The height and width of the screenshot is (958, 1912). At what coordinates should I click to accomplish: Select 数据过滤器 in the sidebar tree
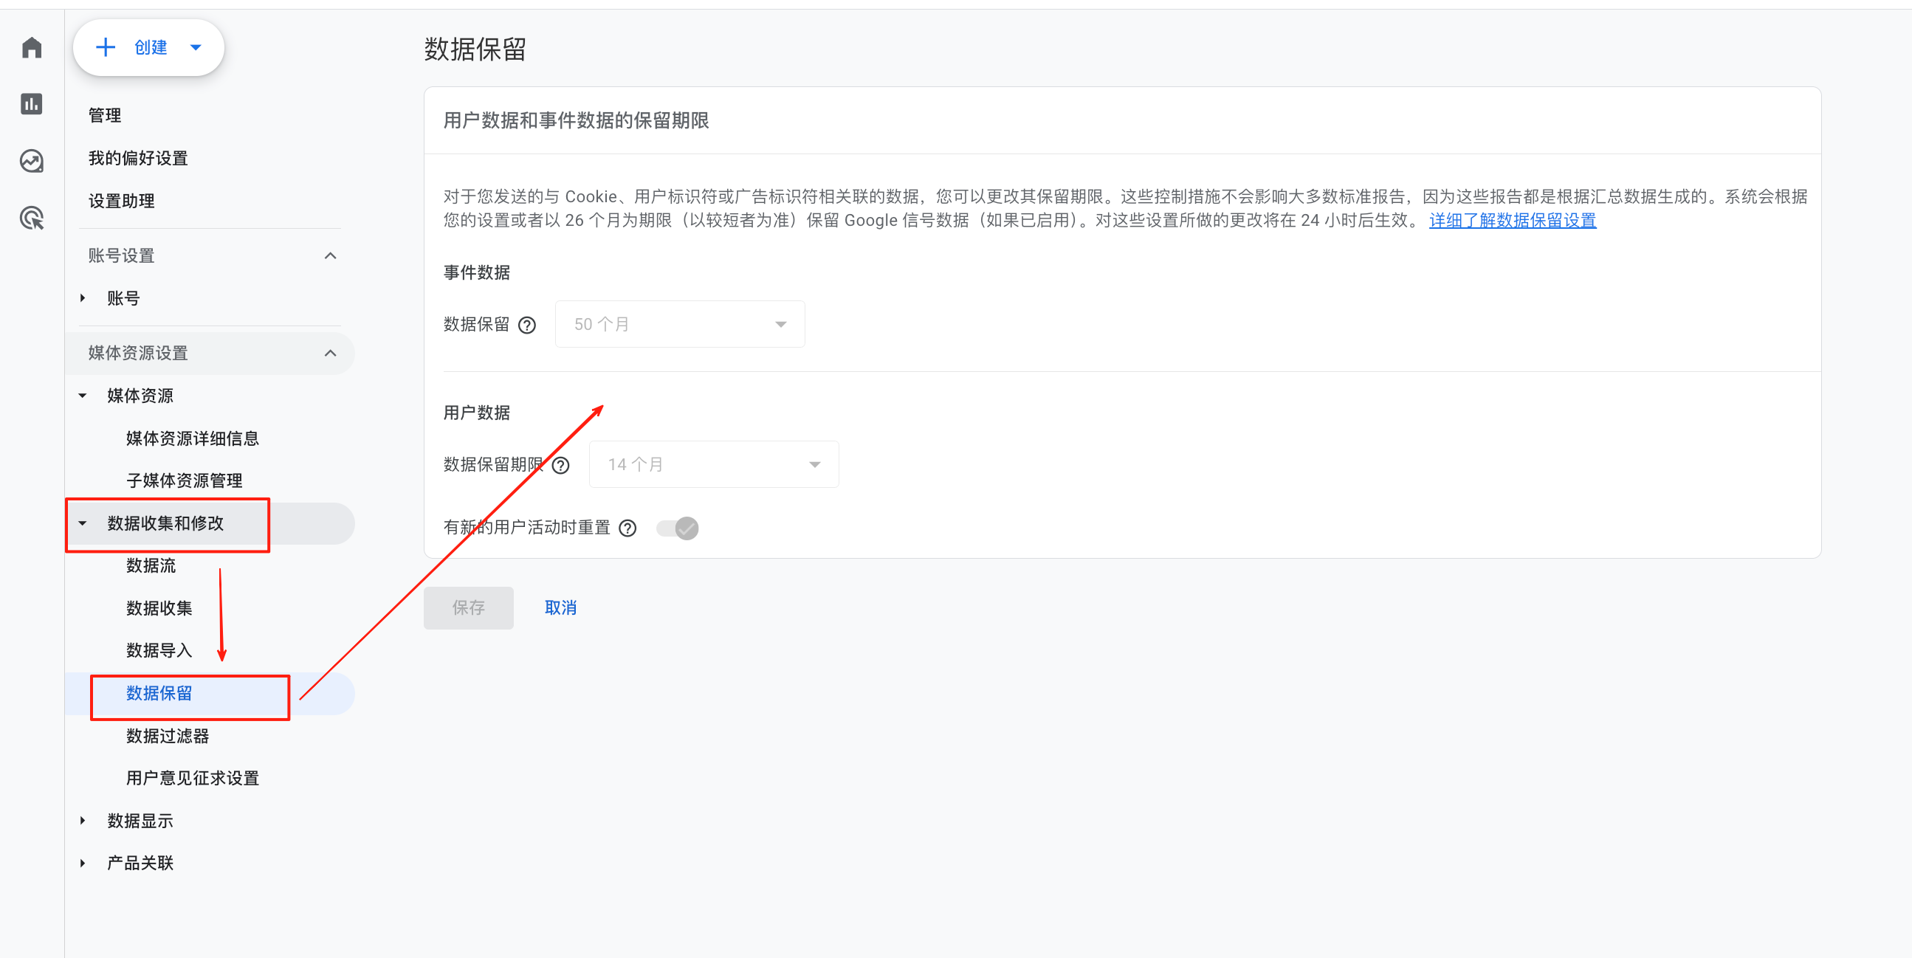[166, 735]
